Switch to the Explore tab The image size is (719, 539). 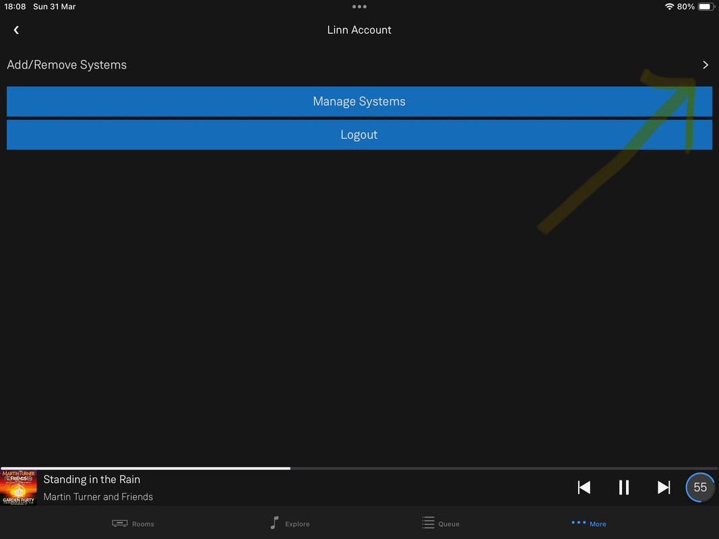click(x=290, y=524)
